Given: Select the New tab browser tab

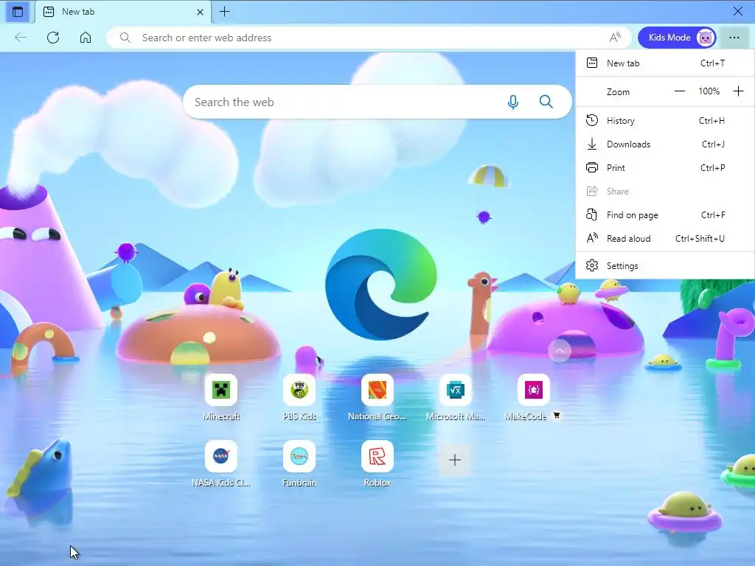Looking at the screenshot, I should [x=123, y=12].
